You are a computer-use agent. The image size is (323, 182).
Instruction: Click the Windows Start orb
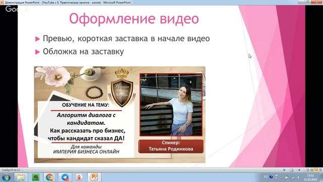point(6,177)
